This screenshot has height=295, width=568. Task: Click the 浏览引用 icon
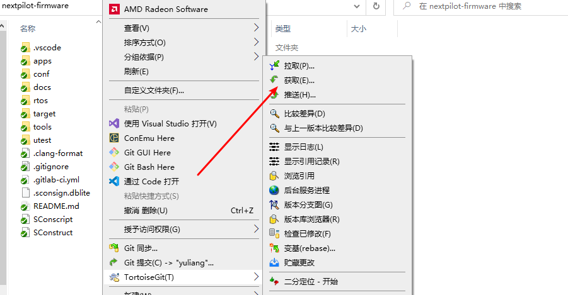pos(274,175)
